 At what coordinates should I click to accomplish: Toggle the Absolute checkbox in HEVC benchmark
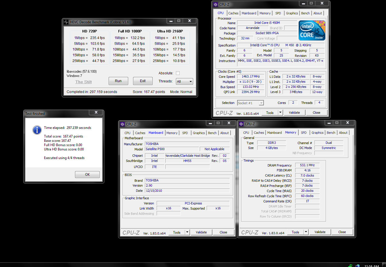[178, 73]
